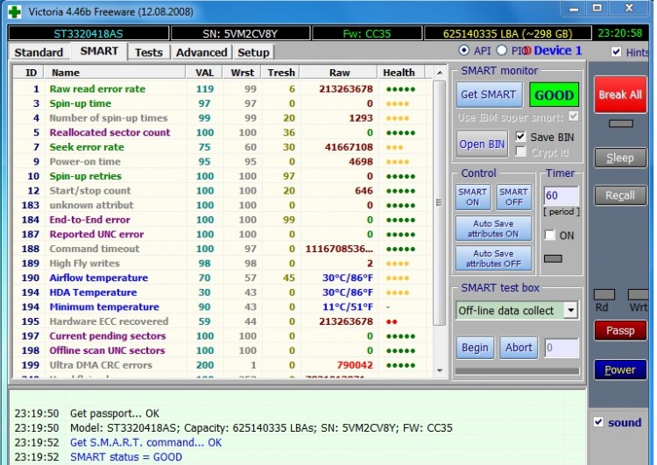
Task: Click the Sleep button
Action: pos(620,158)
